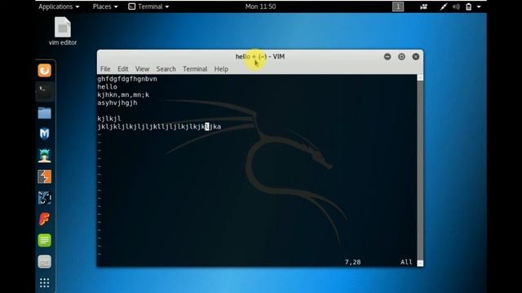
Task: Click the workspace indicator 1 in top bar
Action: click(x=398, y=7)
